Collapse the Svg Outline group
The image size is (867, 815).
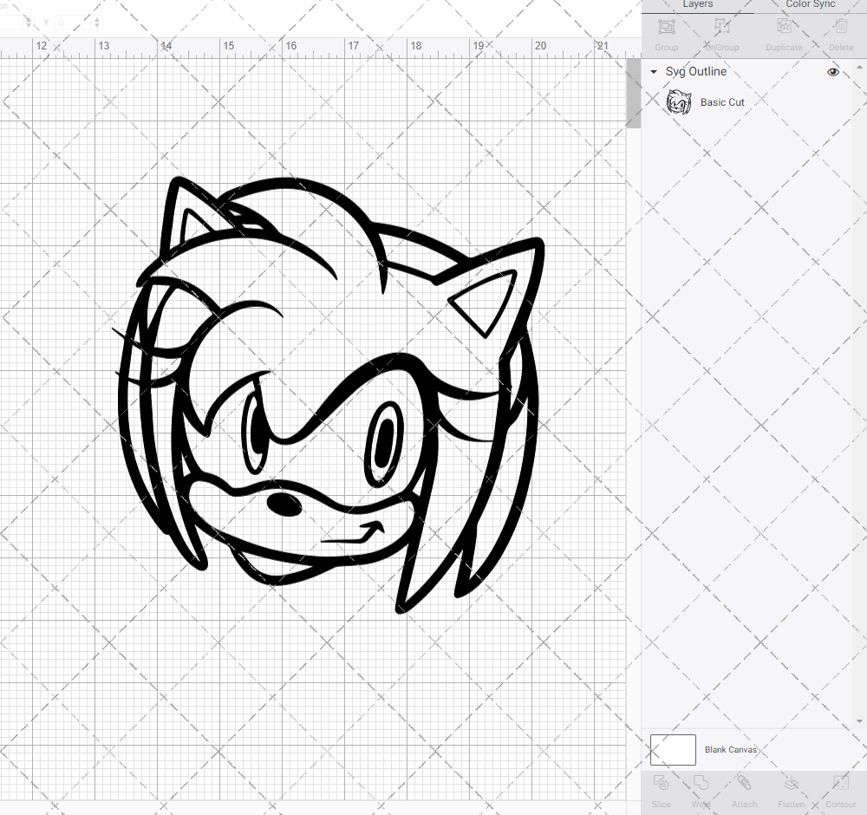pos(653,72)
